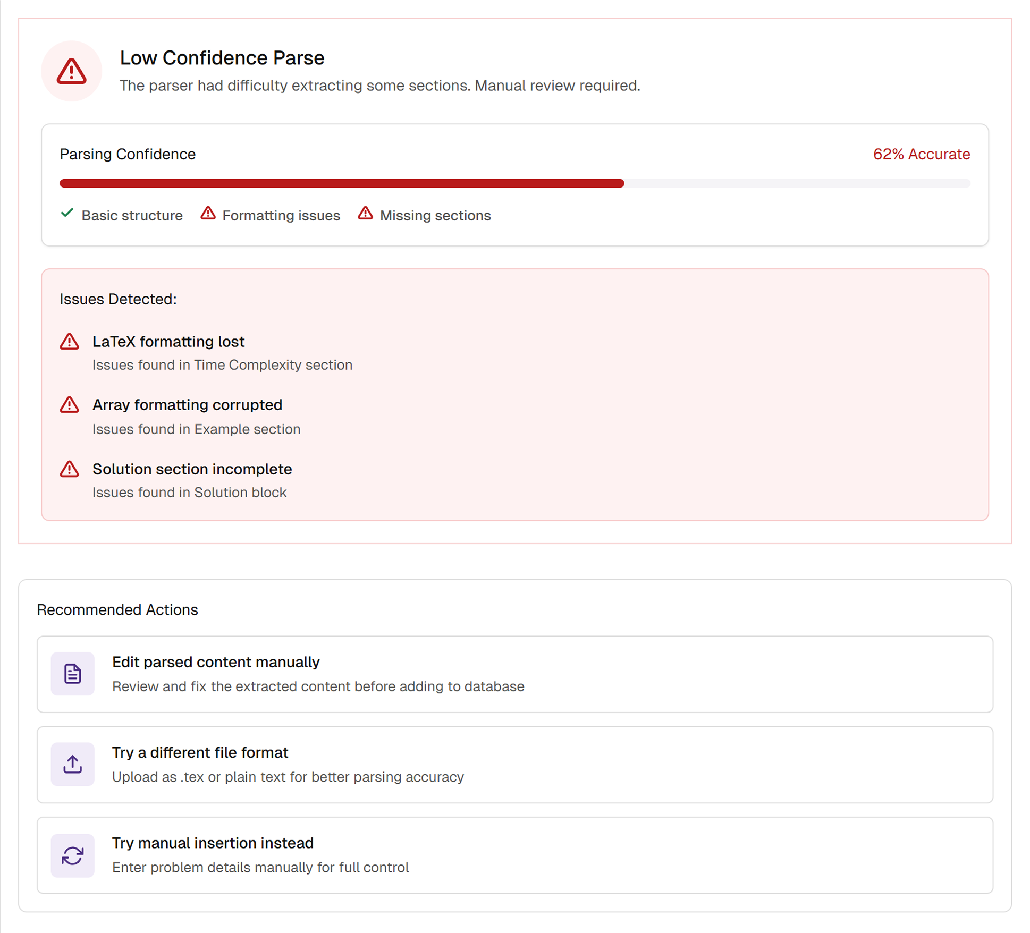Click the refresh icon for Try manual insertion instead
The height and width of the screenshot is (933, 1030).
pyautogui.click(x=73, y=855)
